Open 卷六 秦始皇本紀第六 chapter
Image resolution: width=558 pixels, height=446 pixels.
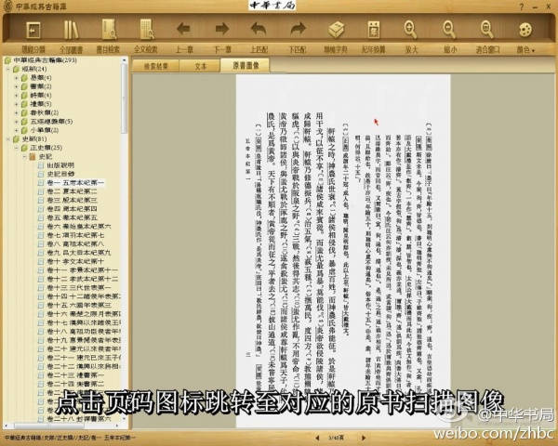(79, 226)
